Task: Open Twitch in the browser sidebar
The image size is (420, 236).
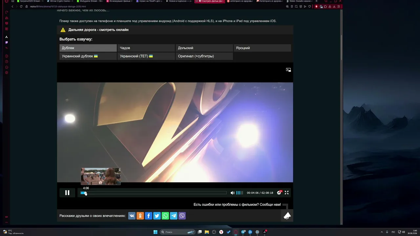Action: 7,42
